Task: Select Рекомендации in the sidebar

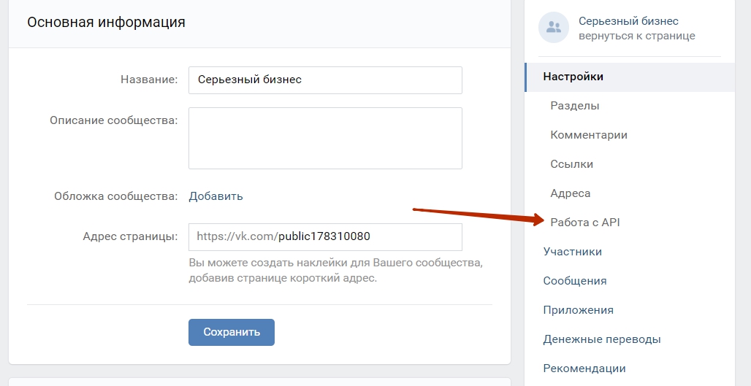Action: click(584, 368)
